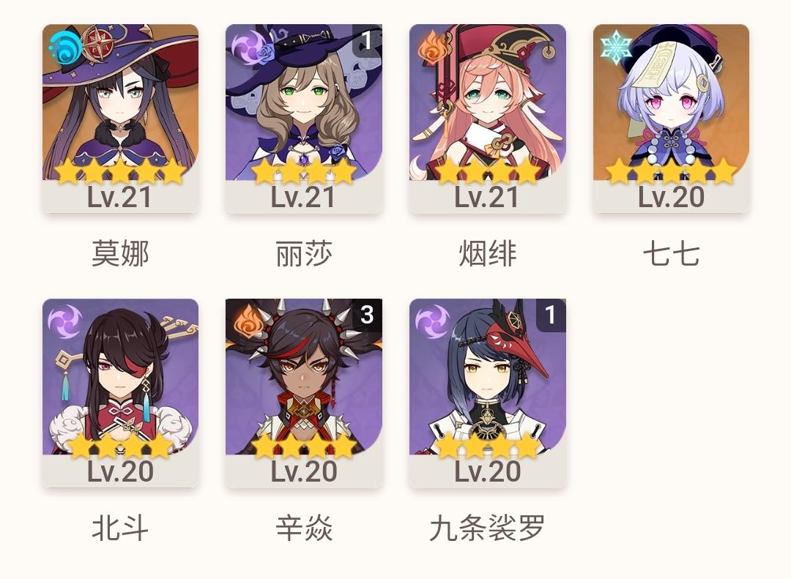Open Qiqi's character portrait card
791x579 pixels.
pos(671,118)
